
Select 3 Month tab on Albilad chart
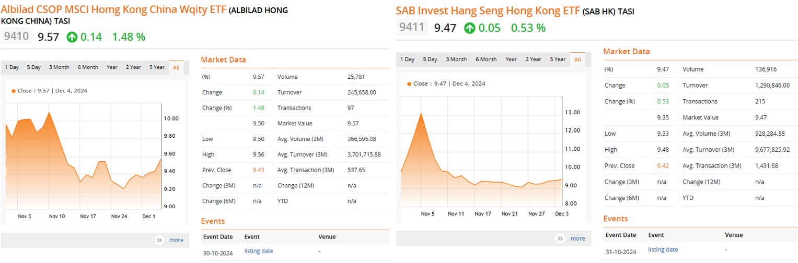pyautogui.click(x=59, y=67)
